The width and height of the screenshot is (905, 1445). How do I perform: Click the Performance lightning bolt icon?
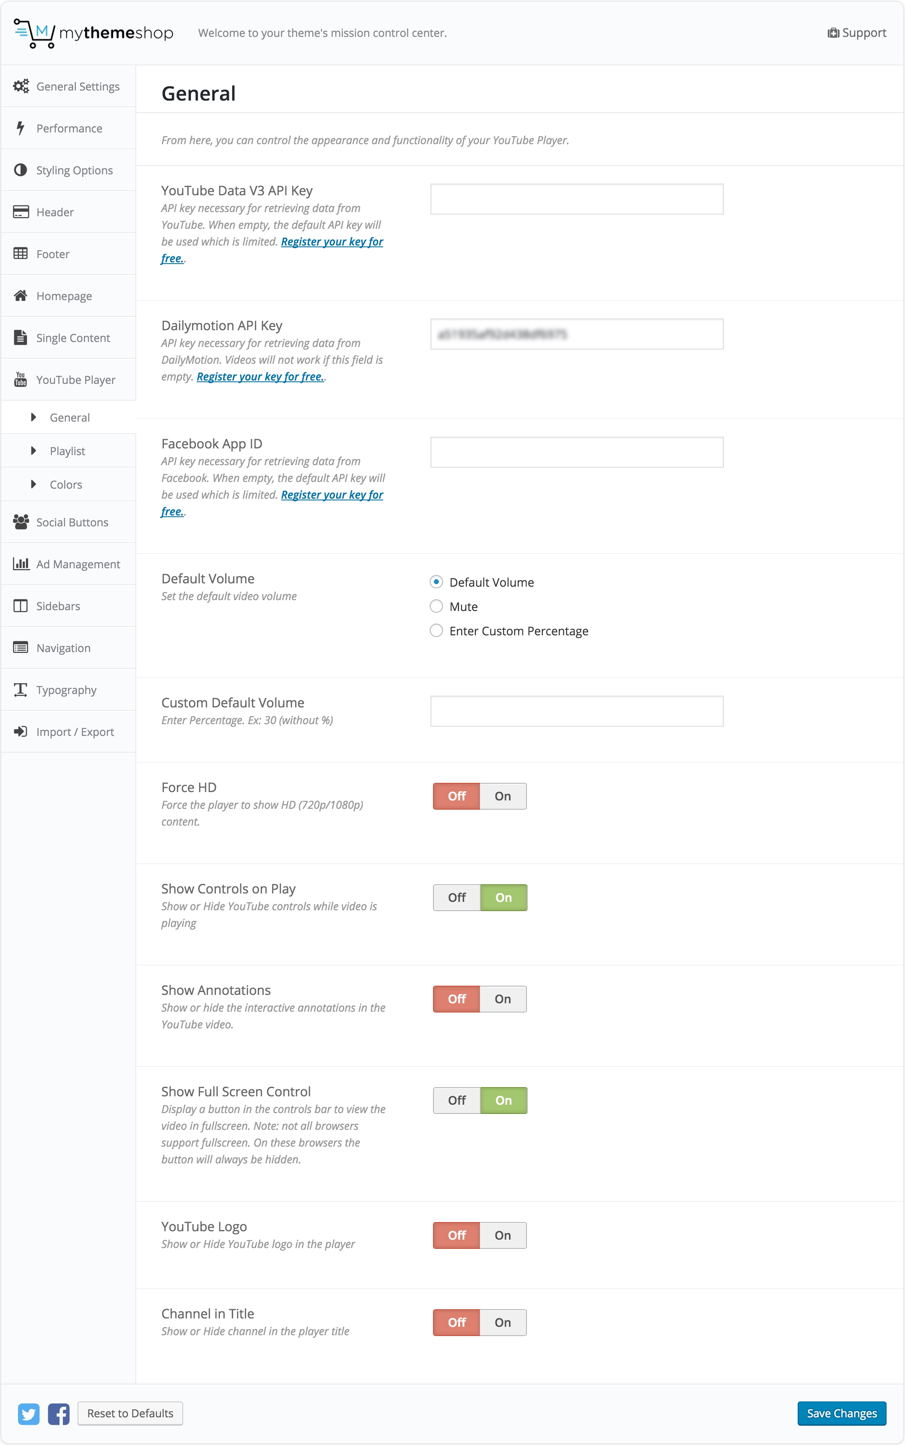click(21, 128)
